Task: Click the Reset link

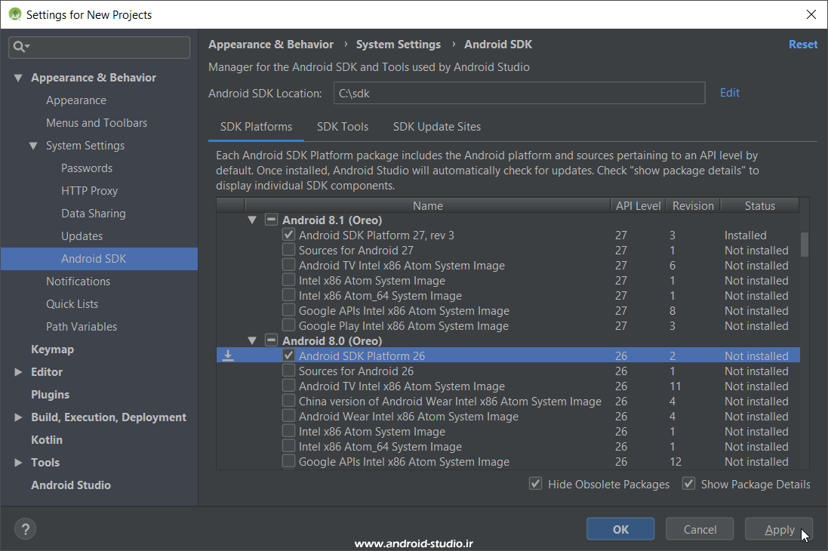Action: pos(802,45)
